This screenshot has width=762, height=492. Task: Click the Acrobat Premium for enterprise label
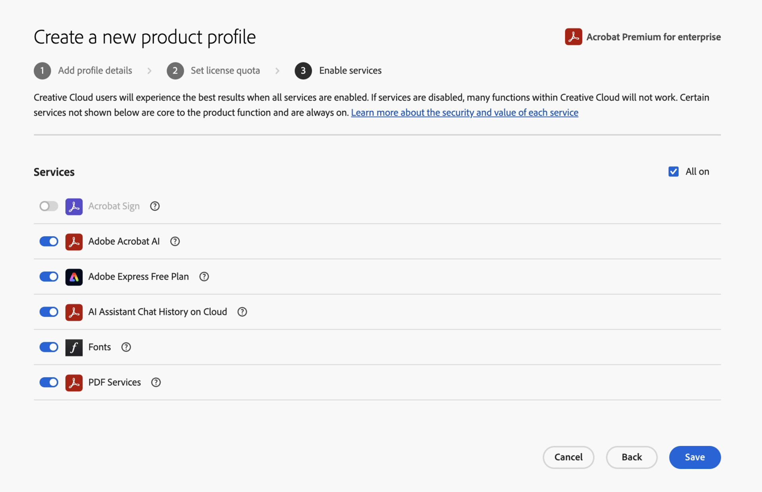point(654,37)
